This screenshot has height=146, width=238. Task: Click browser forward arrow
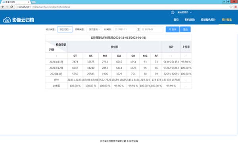[7, 7]
